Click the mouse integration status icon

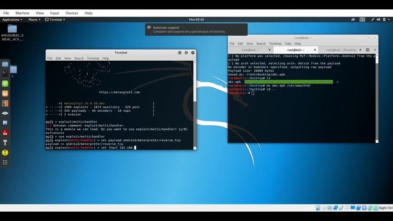coord(370,208)
